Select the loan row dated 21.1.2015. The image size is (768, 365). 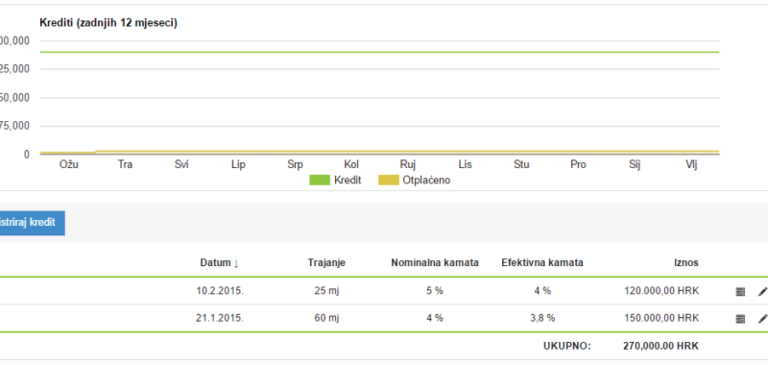click(x=384, y=319)
